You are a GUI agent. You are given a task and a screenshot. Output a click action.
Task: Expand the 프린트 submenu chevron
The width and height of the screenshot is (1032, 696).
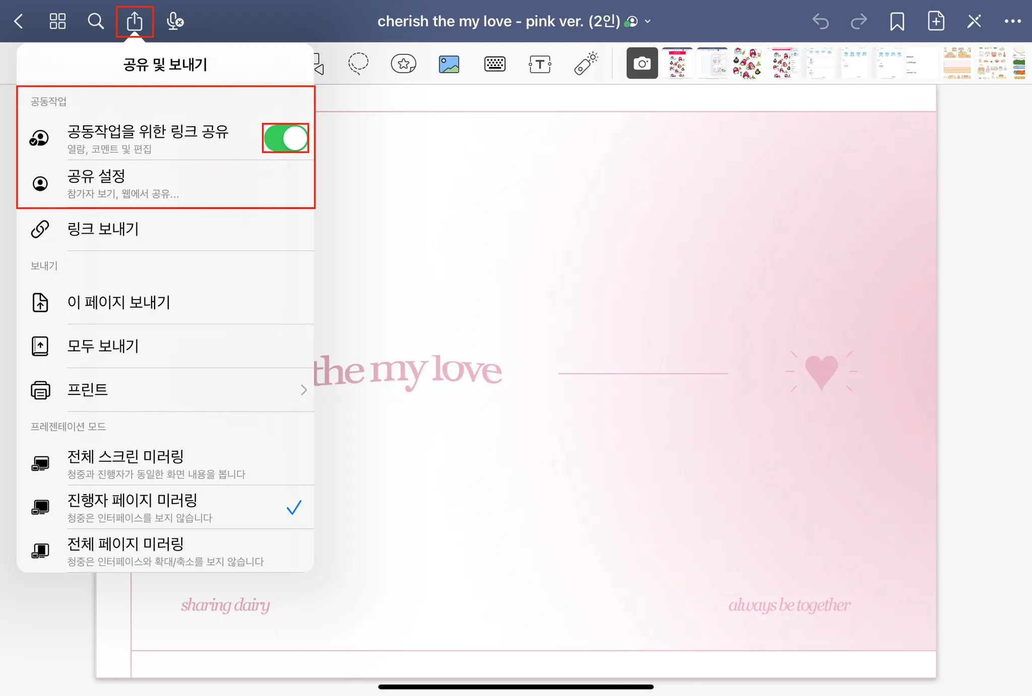[303, 390]
